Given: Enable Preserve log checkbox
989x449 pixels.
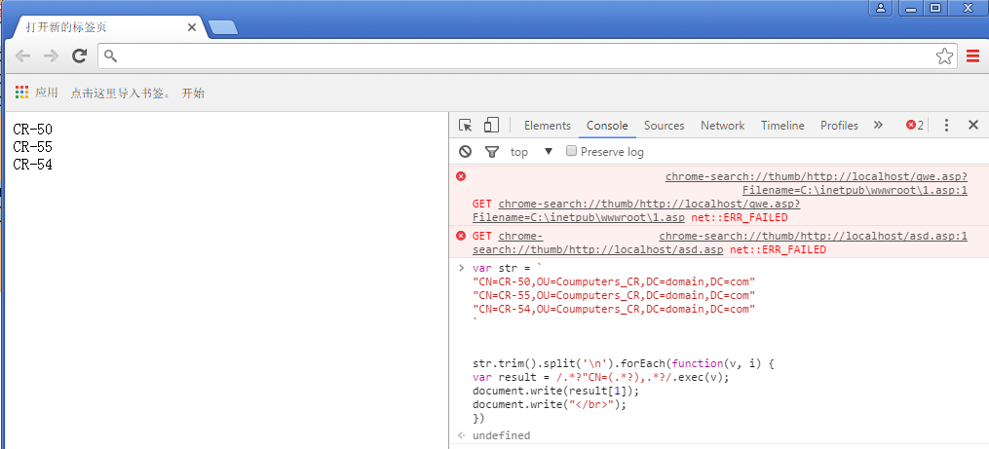Looking at the screenshot, I should 571,151.
